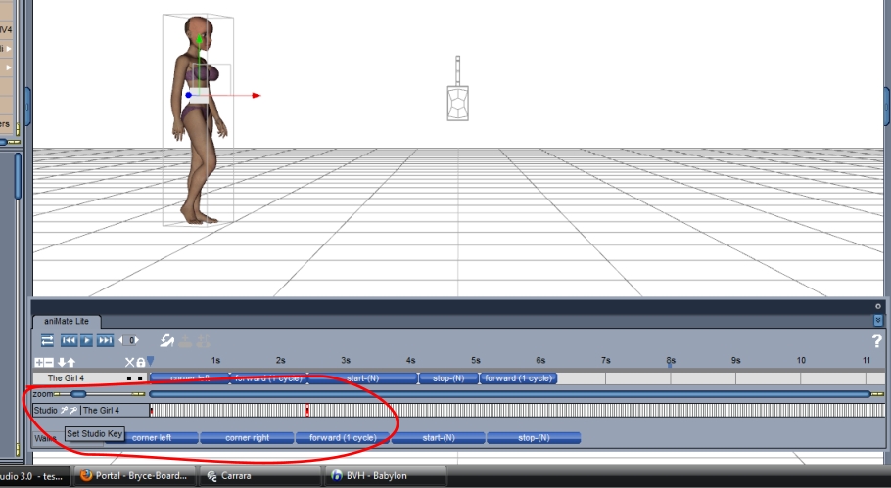This screenshot has height=488, width=891.
Task: Click the right pane collapse handle
Action: [887, 107]
